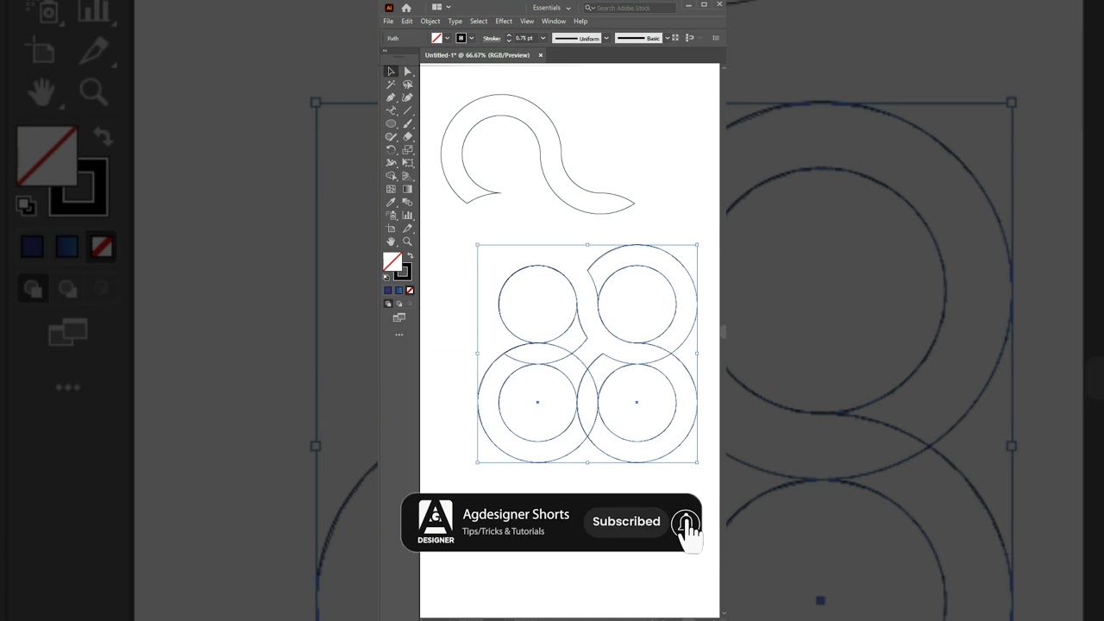Screen dimensions: 1104x621
Task: Select the Shaper tool
Action: (391, 136)
